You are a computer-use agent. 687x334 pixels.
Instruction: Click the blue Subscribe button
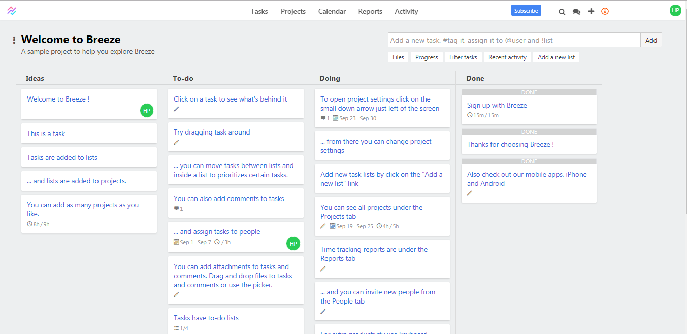coord(526,10)
